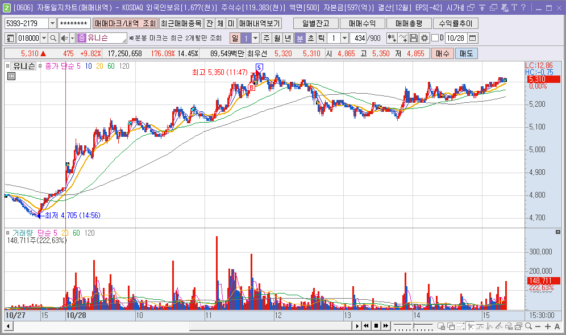The image size is (566, 335).
Task: Click the 매매내역보기 button
Action: click(260, 23)
